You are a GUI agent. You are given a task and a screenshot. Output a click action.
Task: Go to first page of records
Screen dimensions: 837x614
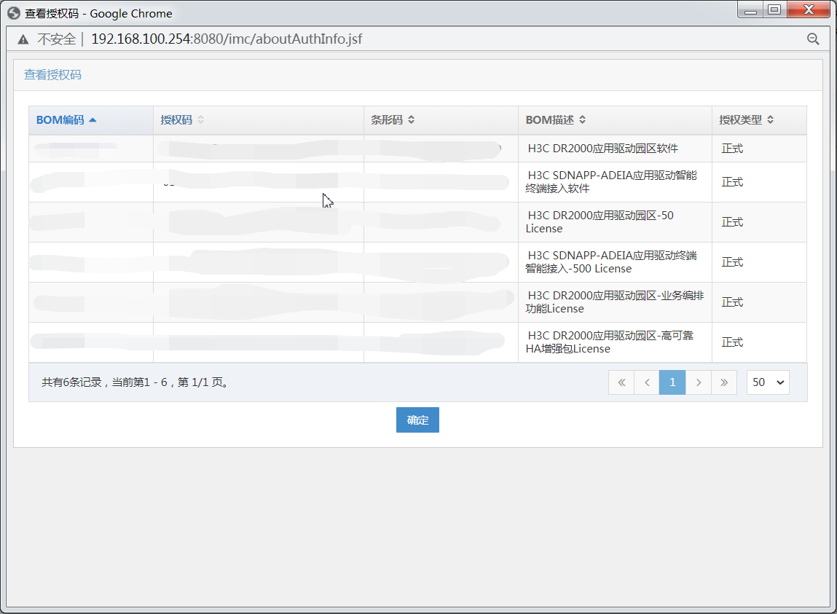[621, 382]
